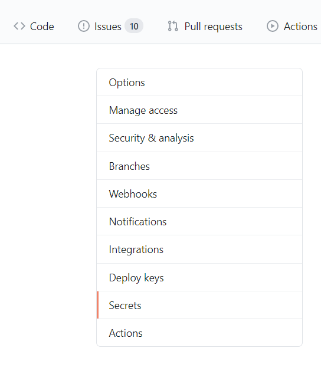Open Integrations settings

tap(199, 249)
